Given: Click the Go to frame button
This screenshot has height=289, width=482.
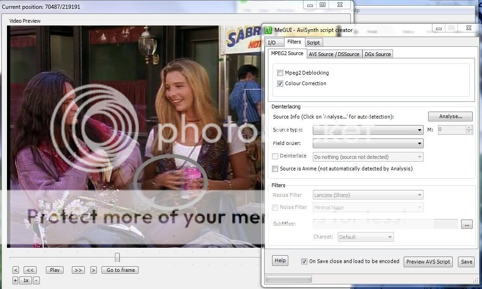Looking at the screenshot, I should click(120, 270).
